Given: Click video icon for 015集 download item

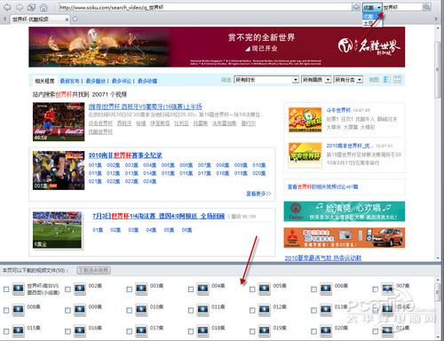Looking at the screenshot, I should click(18, 331).
